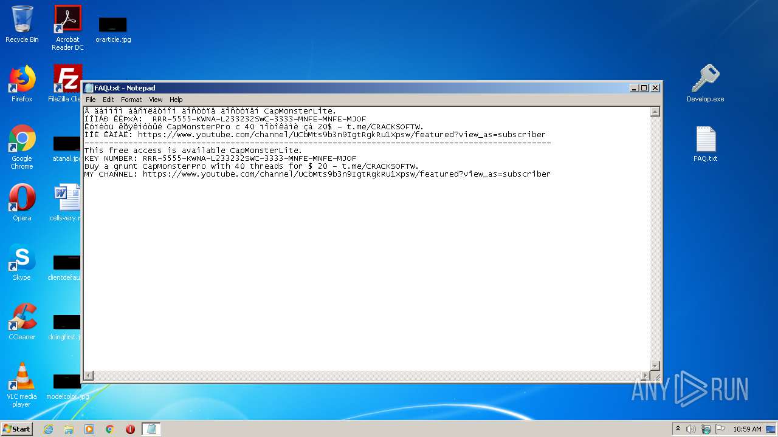
Task: Open Notepad File menu
Action: [91, 100]
